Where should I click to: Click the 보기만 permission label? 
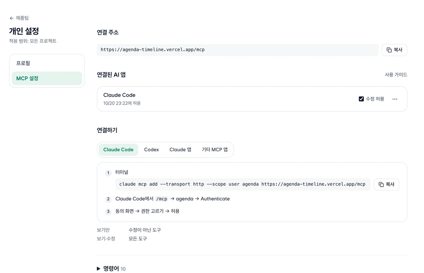(x=103, y=230)
